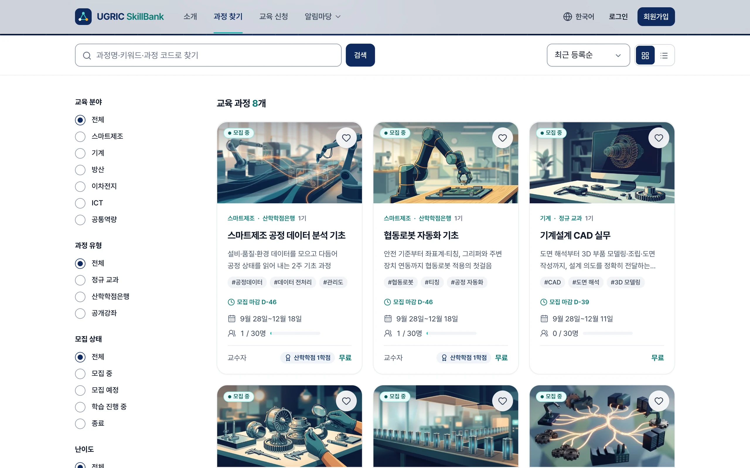This screenshot has width=750, height=468.
Task: Click enrollment progress bar on 협동로봇 card
Action: click(451, 333)
